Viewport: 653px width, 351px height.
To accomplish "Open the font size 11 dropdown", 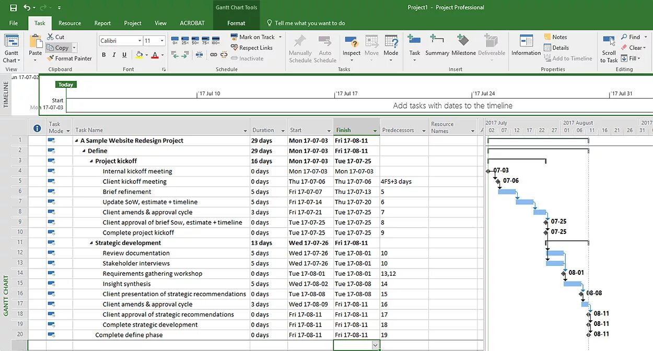I will 162,41.
